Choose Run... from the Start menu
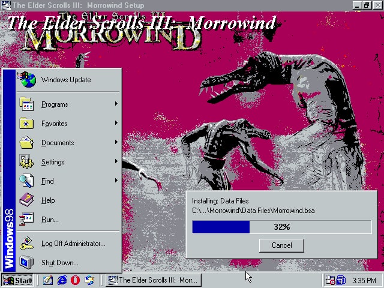The image size is (384, 288). 68,220
